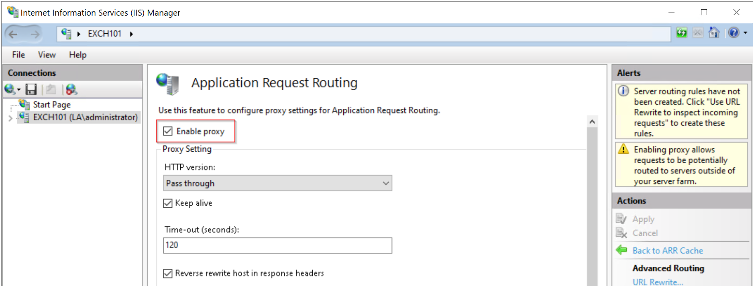
Task: Click the delete connection icon
Action: (71, 89)
